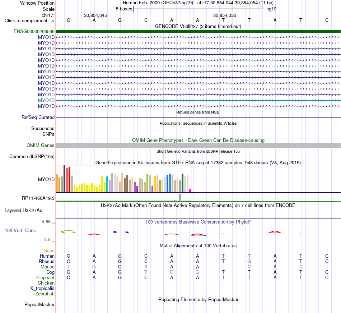Click the Zebrafish species label
The height and width of the screenshot is (313, 341).
pos(45,294)
